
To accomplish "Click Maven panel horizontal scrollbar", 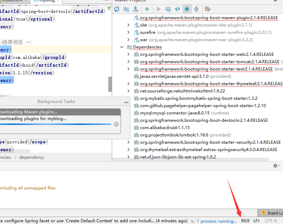I will [190, 159].
